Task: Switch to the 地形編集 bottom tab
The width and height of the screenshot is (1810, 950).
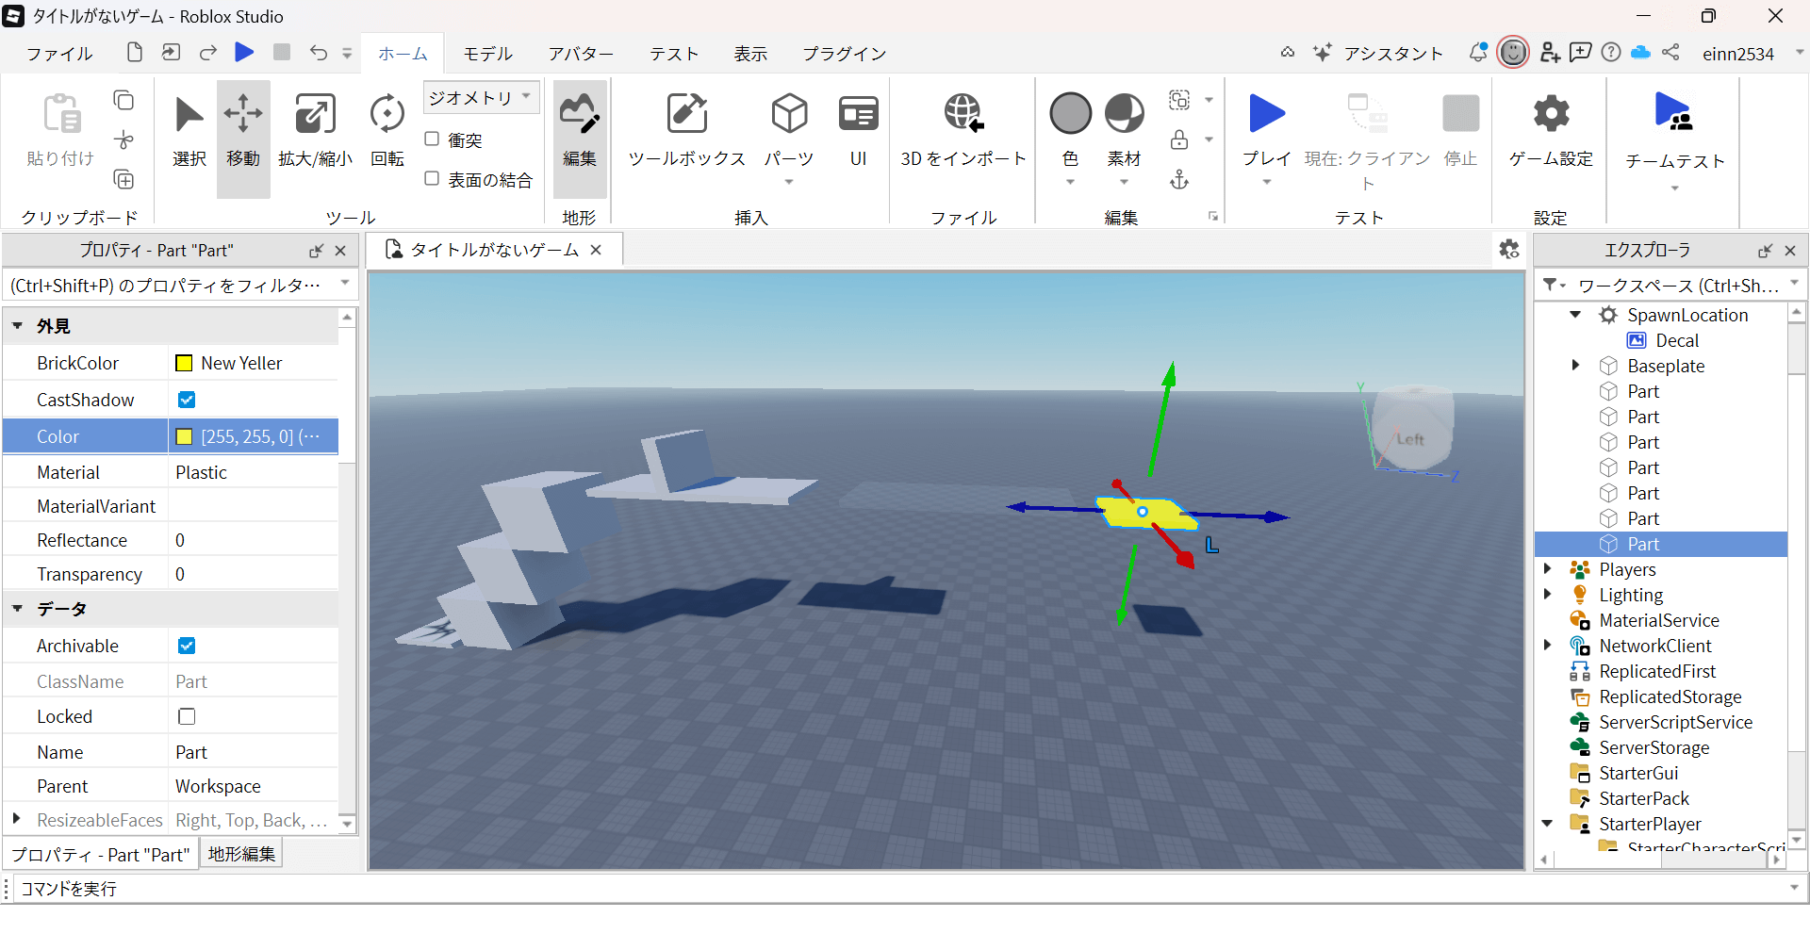Action: tap(241, 854)
